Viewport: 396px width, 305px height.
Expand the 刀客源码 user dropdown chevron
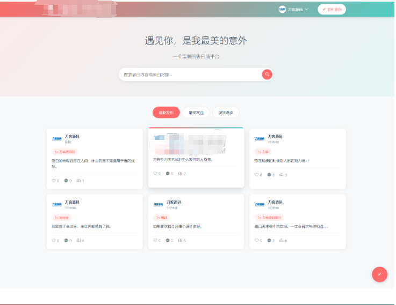[307, 9]
